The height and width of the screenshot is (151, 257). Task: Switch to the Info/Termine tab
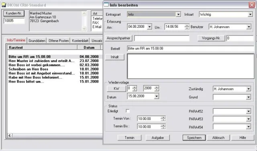[16, 40]
